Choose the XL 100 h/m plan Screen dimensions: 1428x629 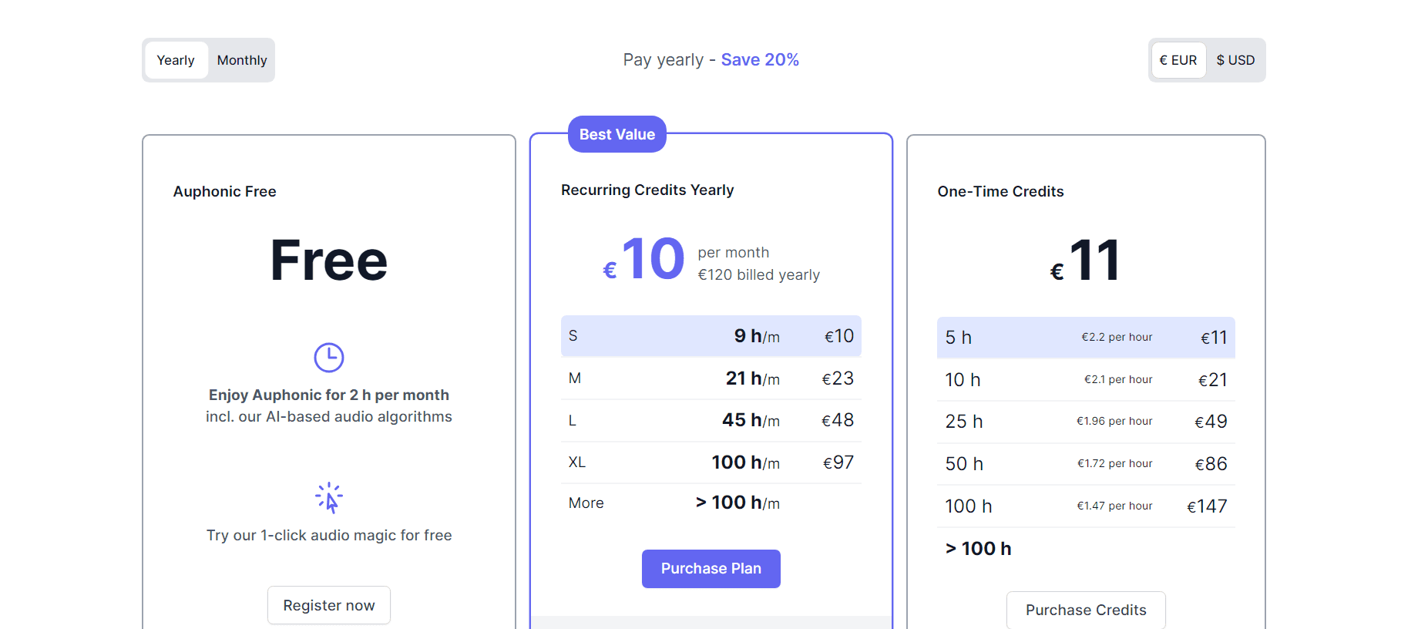pos(711,462)
